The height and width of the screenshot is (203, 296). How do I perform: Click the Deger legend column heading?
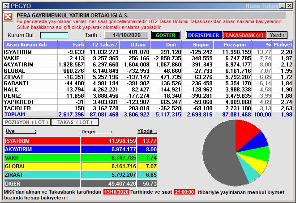click(97, 132)
